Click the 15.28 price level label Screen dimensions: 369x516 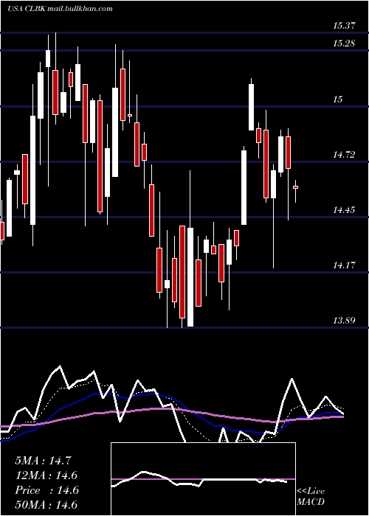coord(344,43)
